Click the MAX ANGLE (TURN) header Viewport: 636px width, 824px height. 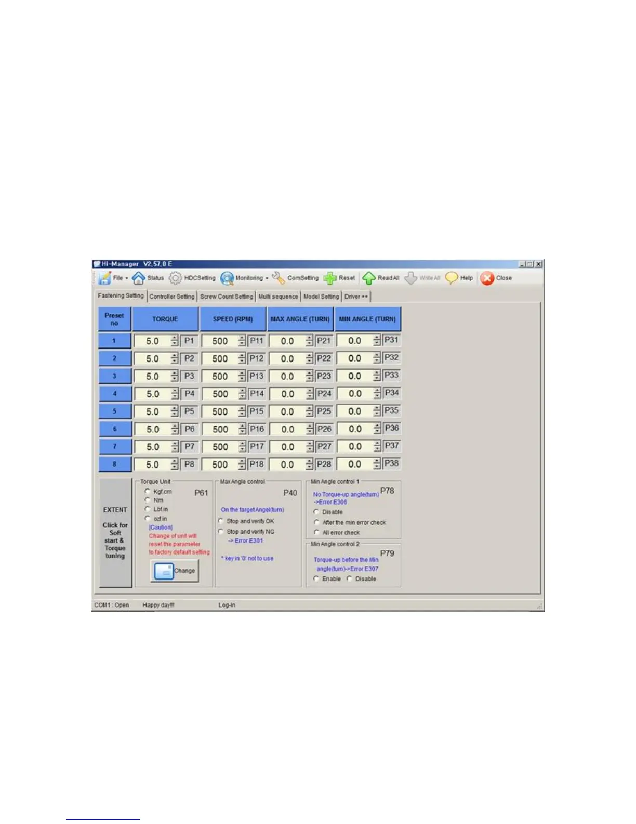click(300, 319)
